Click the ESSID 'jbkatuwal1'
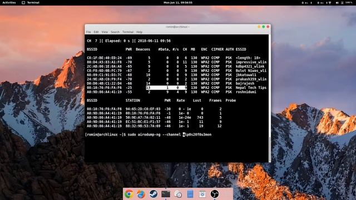This screenshot has width=356, height=200. 246,75
